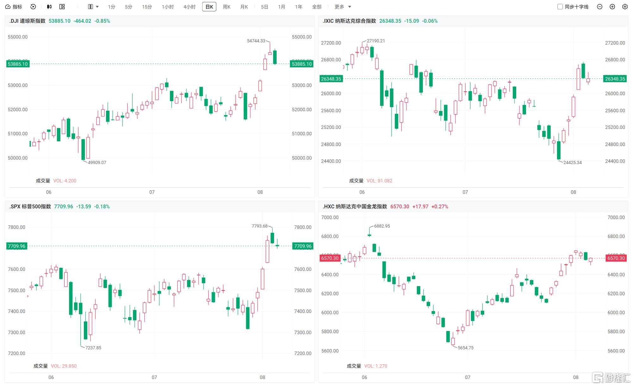Viewport: 633px width, 386px height.
Task: Open chart settings gear icon
Action: click(625, 7)
